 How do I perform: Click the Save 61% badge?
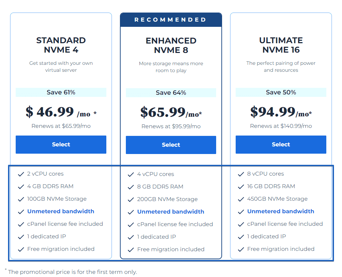pyautogui.click(x=61, y=92)
